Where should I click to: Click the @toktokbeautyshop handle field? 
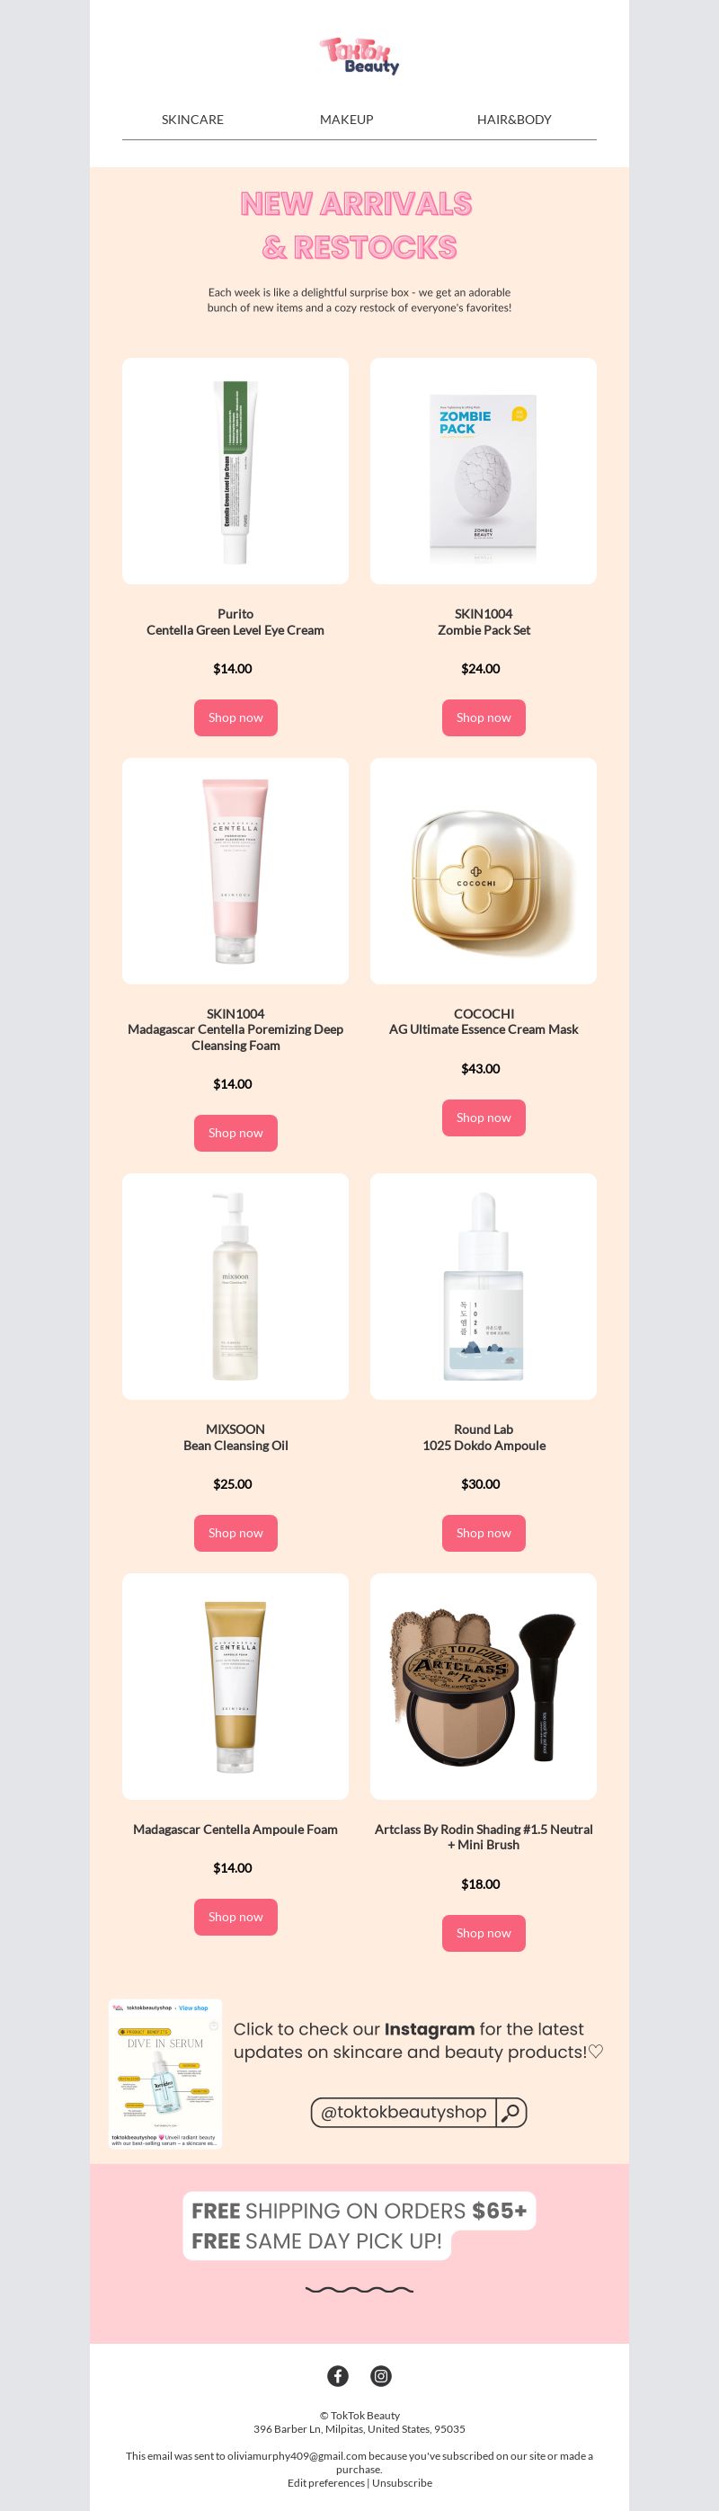click(404, 2113)
